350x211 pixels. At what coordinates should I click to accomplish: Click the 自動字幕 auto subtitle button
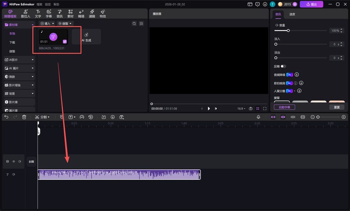[284, 107]
